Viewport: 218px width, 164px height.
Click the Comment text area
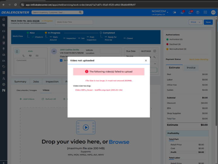(x=30, y=66)
